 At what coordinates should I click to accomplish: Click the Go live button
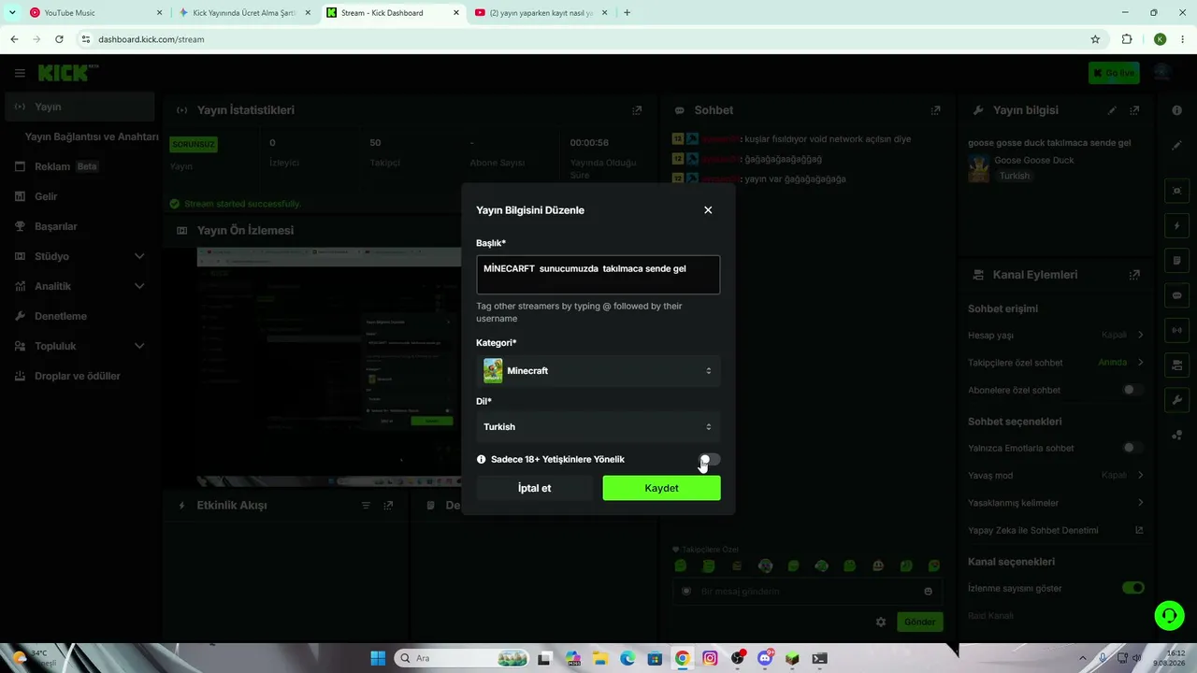pos(1114,73)
